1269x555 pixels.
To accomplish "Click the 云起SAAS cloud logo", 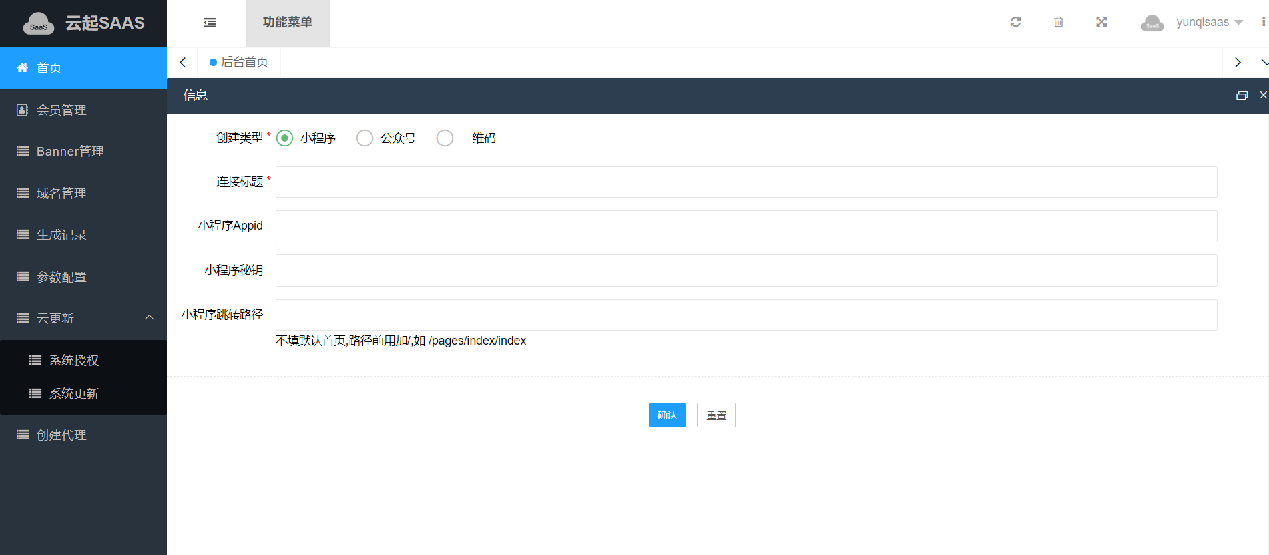I will click(39, 23).
